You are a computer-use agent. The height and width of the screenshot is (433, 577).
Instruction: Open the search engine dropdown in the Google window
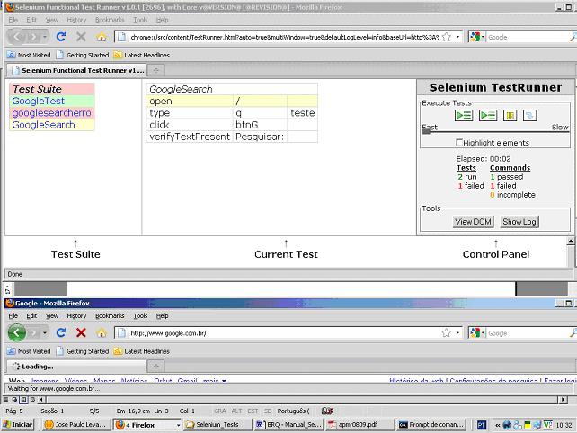[477, 333]
